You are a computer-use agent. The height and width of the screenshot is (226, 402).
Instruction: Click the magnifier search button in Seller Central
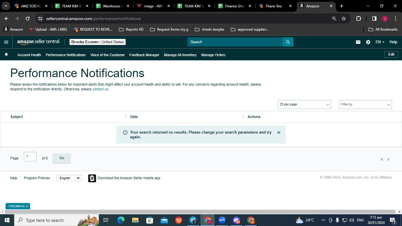point(288,42)
